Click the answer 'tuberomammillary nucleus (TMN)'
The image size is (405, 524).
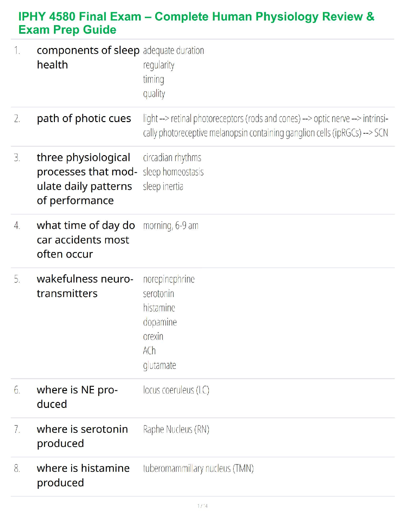(x=198, y=468)
